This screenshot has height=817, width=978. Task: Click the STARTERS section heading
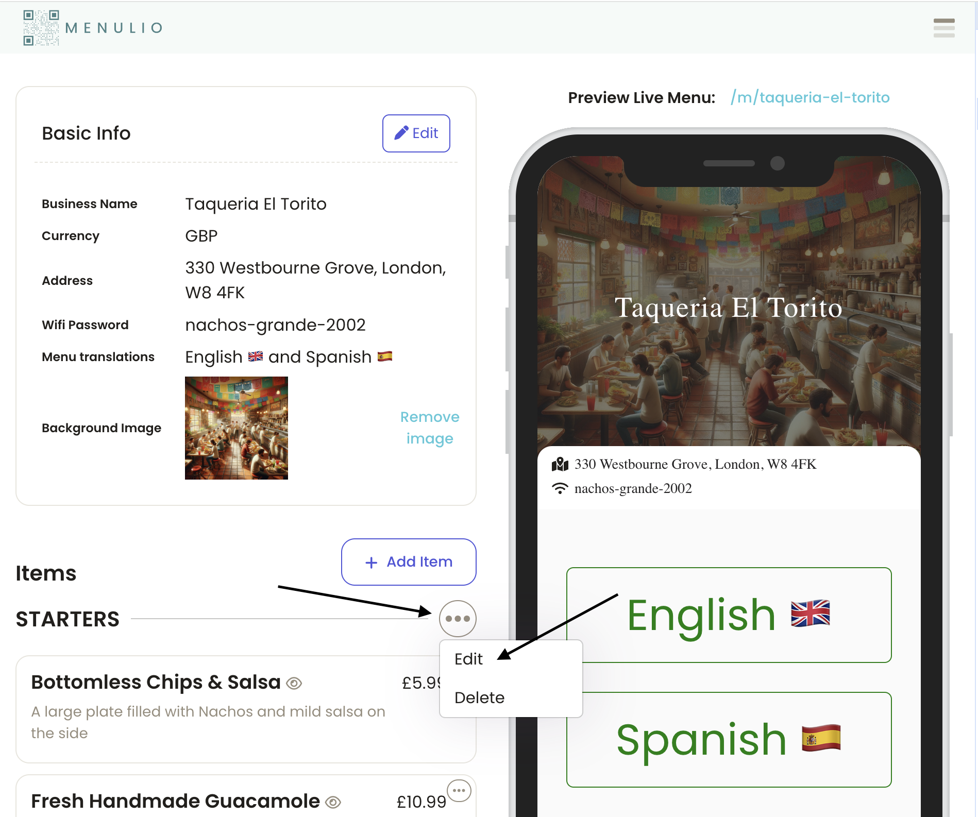68,619
